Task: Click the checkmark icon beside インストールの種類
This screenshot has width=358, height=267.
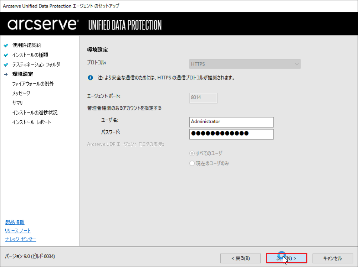Action: click(x=6, y=55)
